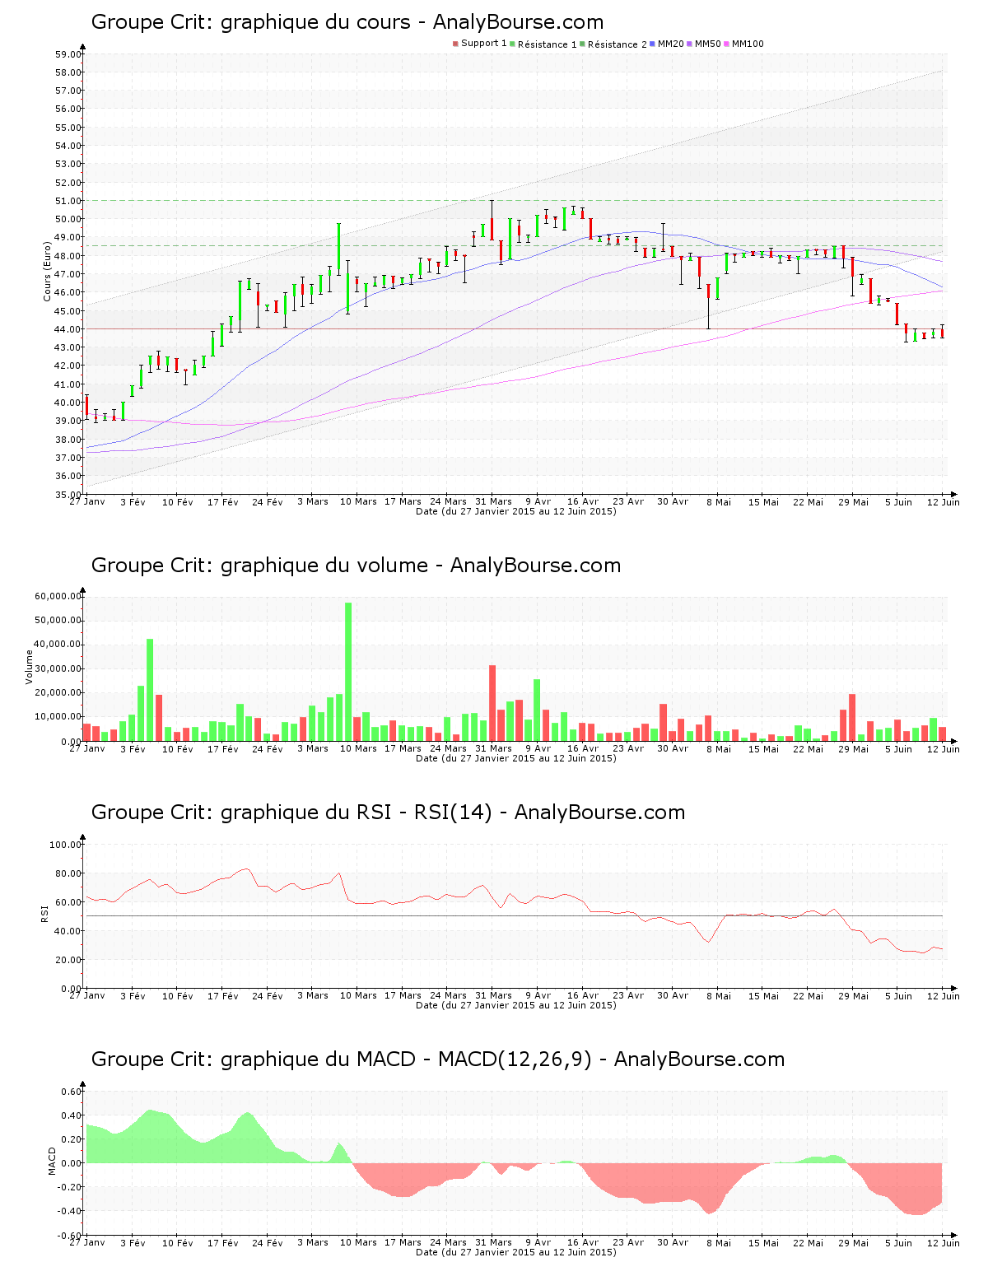Click '8 Mai' under the volume chart
The image size is (988, 1276).
[x=719, y=749]
